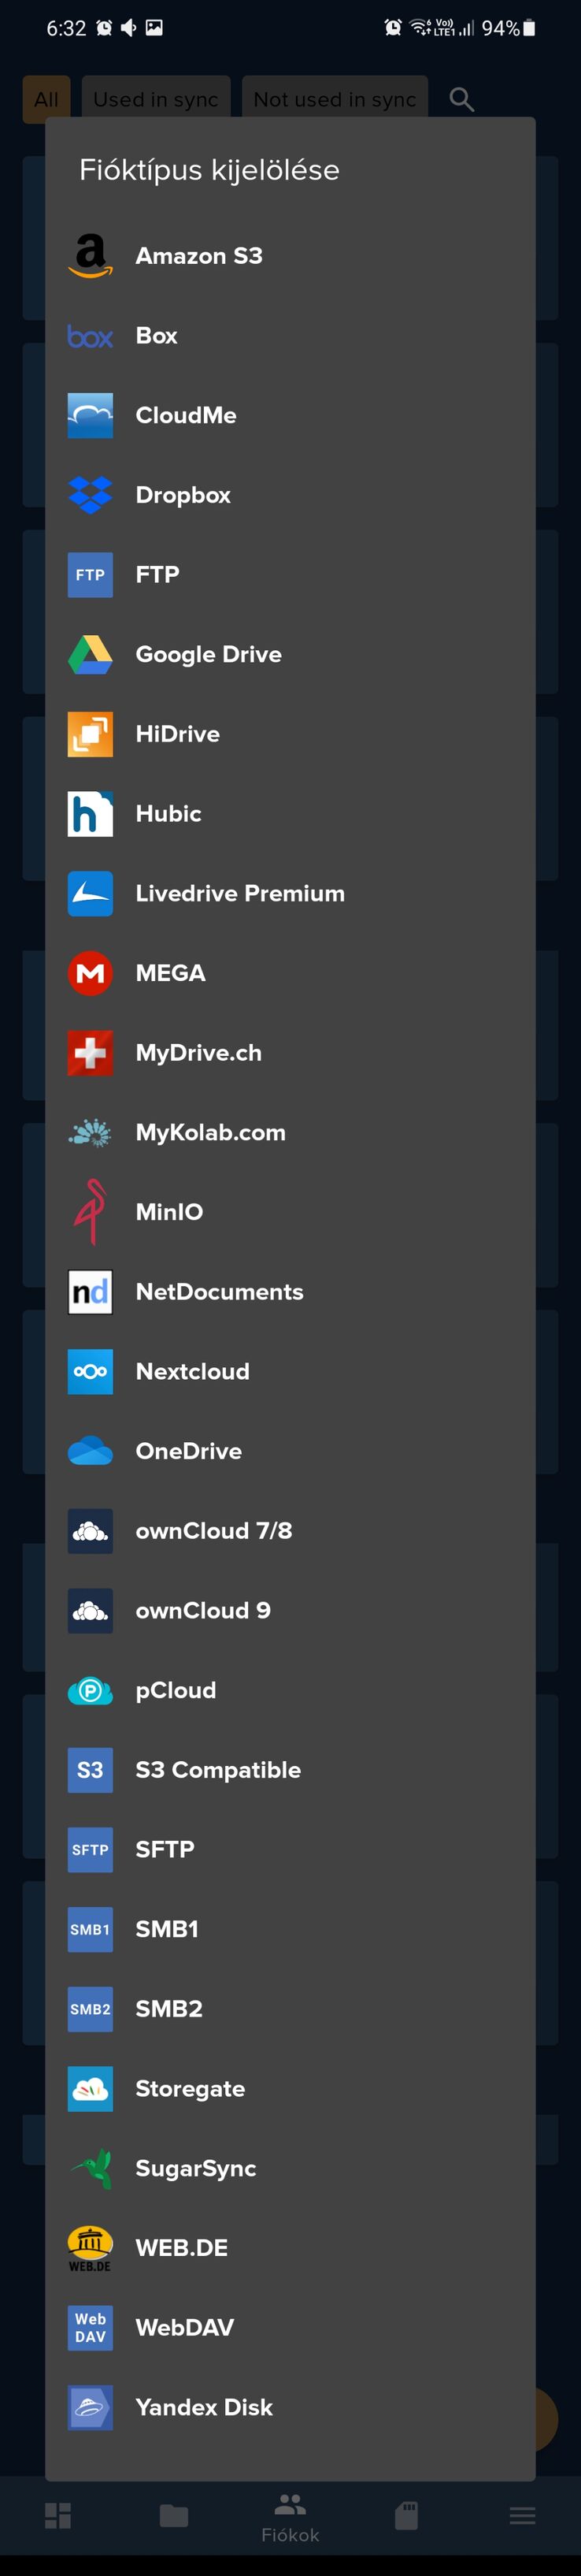
Task: Tap the Box logo icon
Action: click(90, 336)
